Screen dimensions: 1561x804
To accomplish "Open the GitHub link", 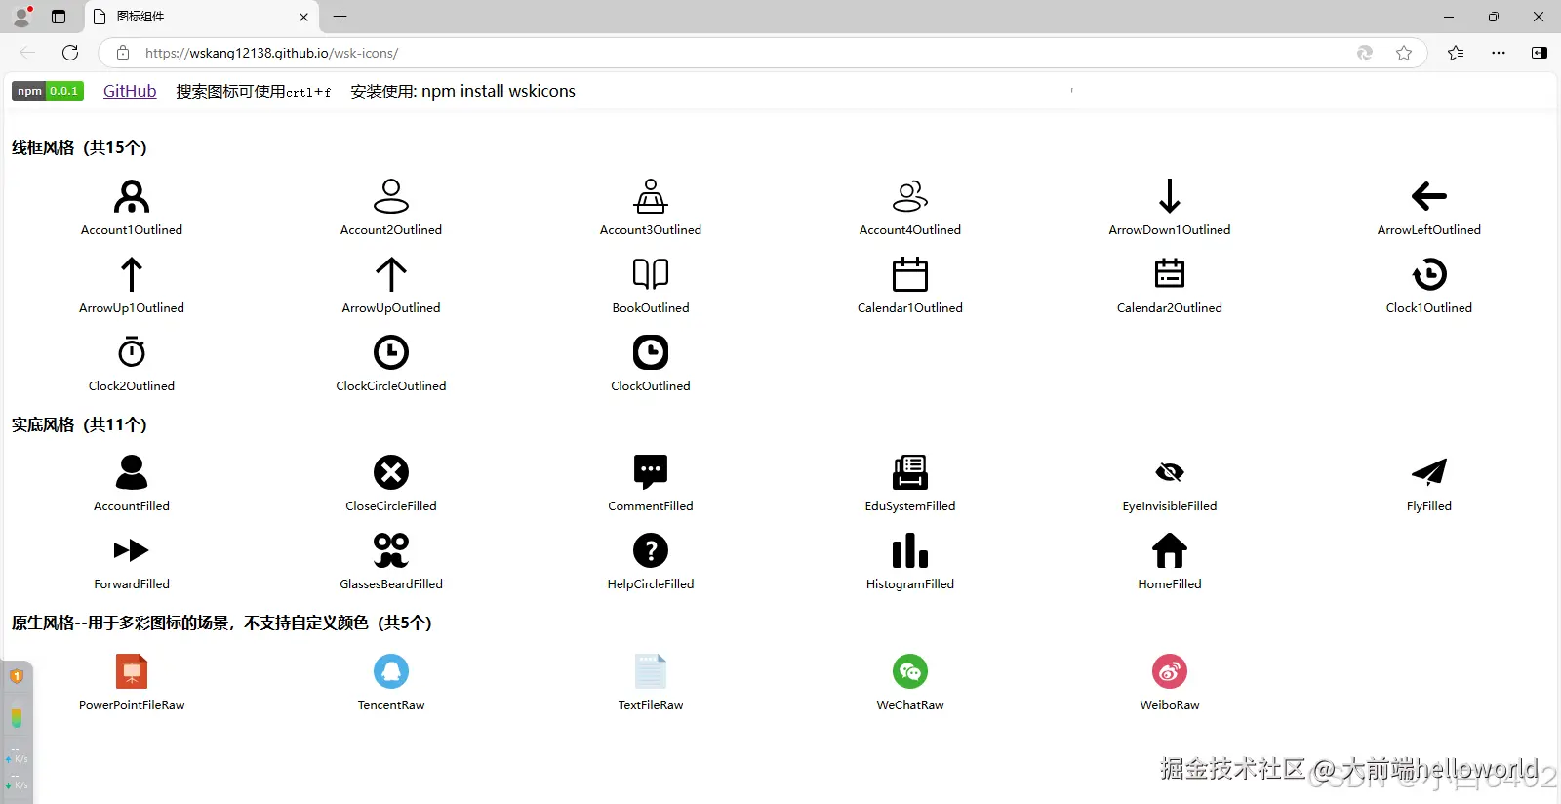I will (x=130, y=91).
